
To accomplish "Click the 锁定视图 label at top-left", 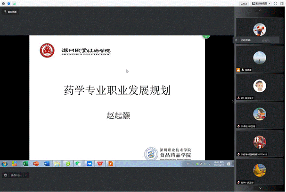I will [11, 12].
